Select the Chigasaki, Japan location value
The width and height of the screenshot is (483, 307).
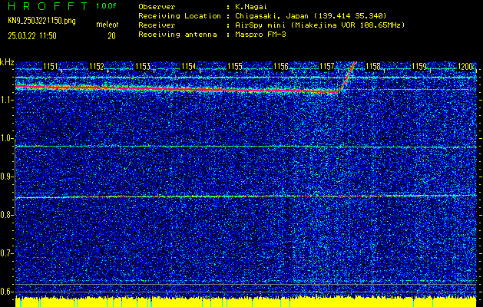(x=311, y=16)
